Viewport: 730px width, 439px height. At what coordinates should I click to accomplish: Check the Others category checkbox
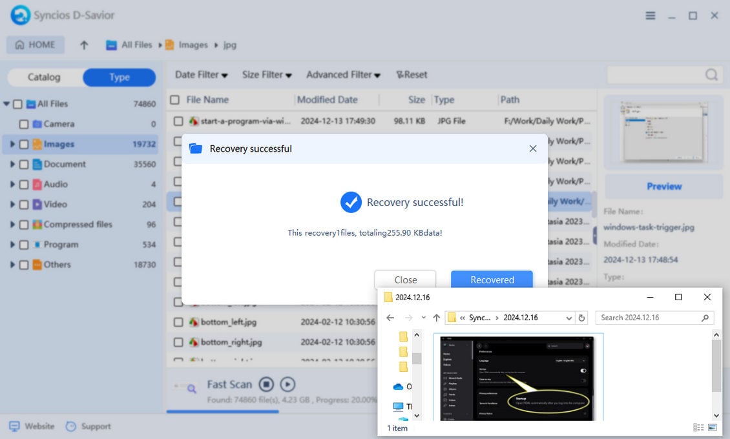[x=24, y=265]
